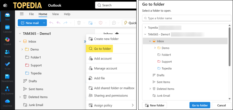Image resolution: width=233 pixels, height=110 pixels.
Task: Collapse TAM365 - Demo1 in dialog tree
Action: (145, 34)
